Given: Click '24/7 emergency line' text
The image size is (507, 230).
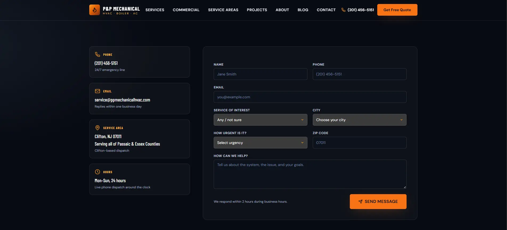Looking at the screenshot, I should [110, 70].
